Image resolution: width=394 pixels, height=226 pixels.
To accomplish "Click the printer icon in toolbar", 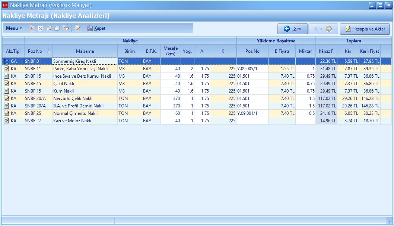I will (x=57, y=28).
